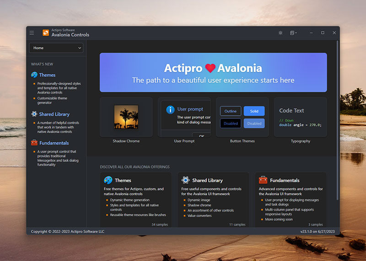Click the Actipro orange logo icon

tap(46, 32)
